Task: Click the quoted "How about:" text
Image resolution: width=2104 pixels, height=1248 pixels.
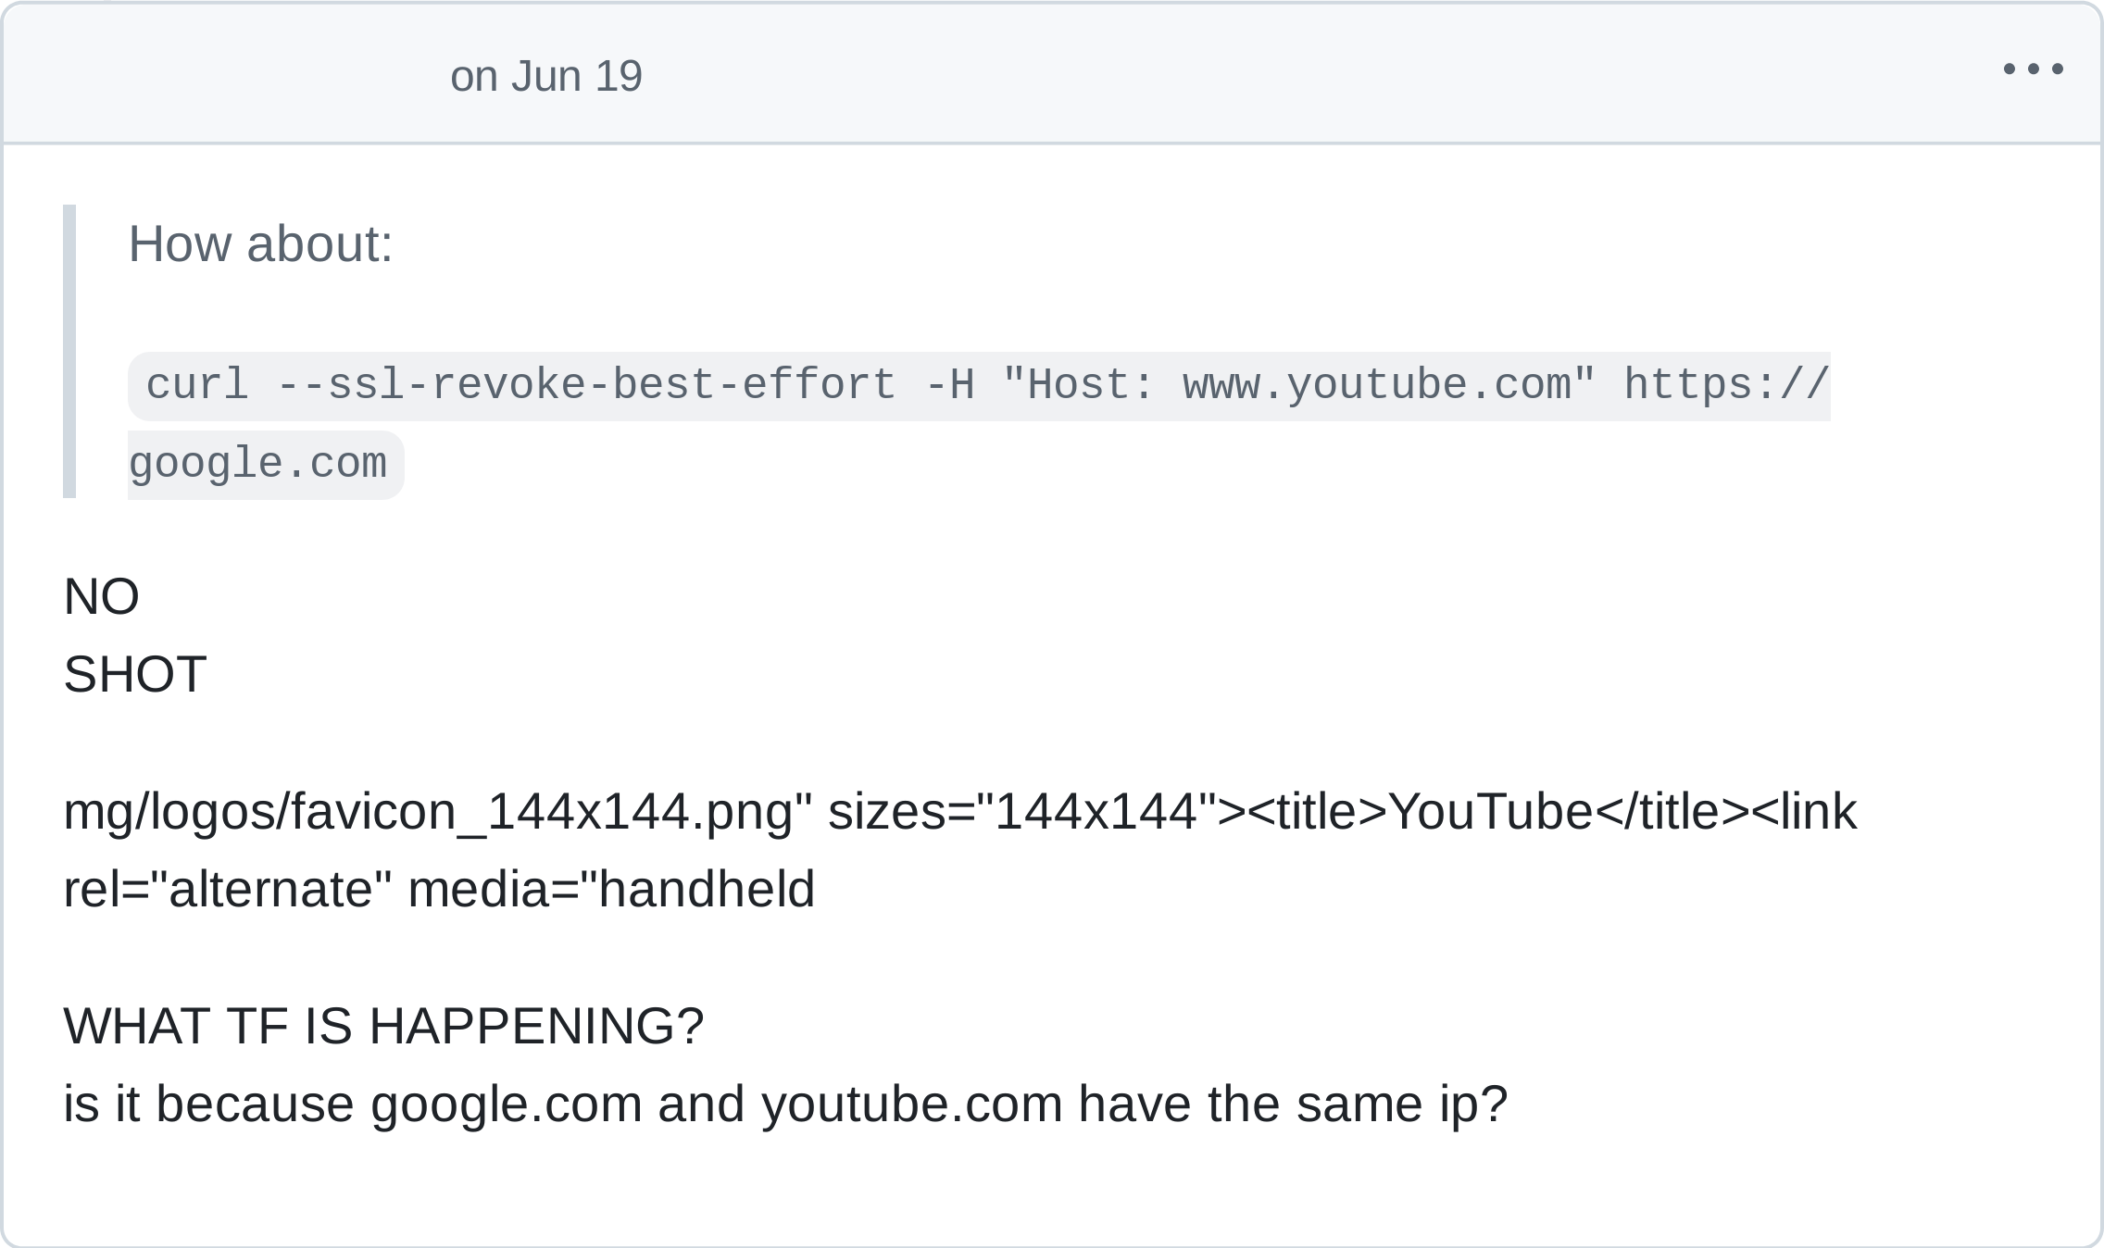Action: coord(260,243)
